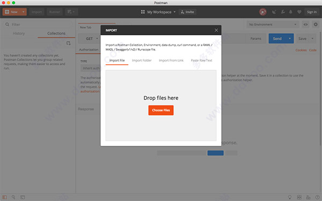322x201 pixels.
Task: Click the Invite button
Action: pyautogui.click(x=187, y=12)
